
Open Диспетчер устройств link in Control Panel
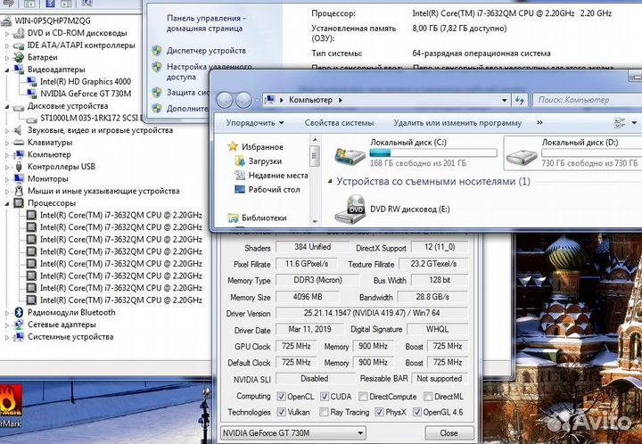tap(206, 51)
